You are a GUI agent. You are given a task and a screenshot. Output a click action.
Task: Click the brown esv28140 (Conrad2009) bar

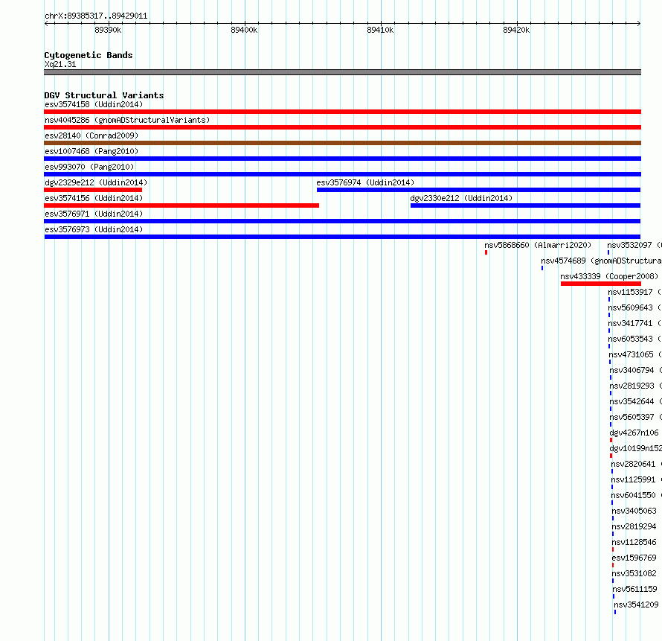(x=342, y=143)
